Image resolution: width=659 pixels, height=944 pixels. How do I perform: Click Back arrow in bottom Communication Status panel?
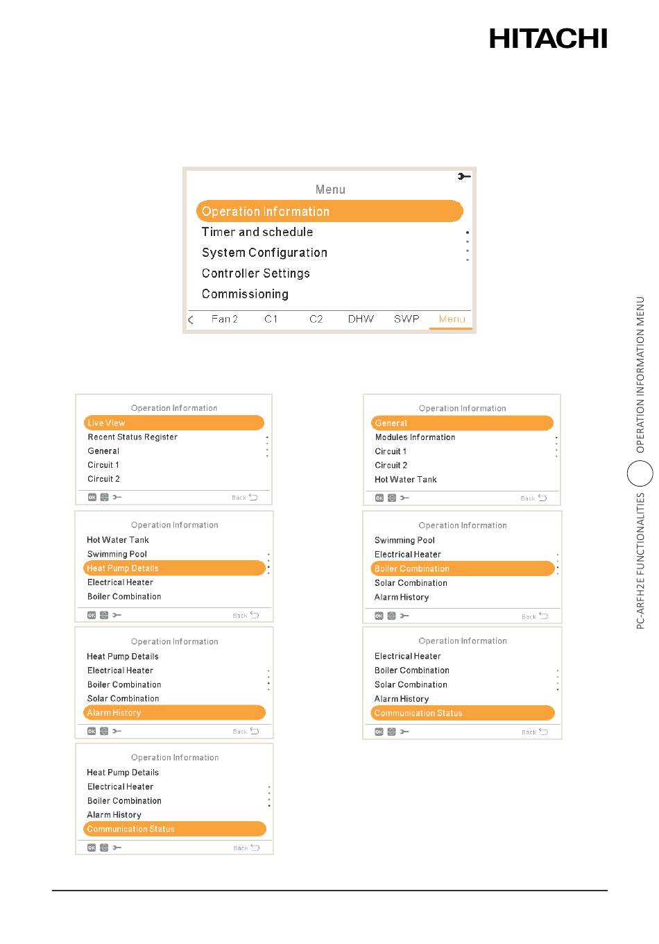click(255, 848)
